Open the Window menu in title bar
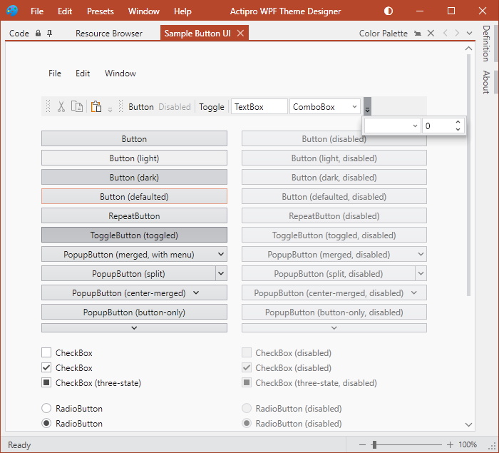The width and height of the screenshot is (499, 453). click(144, 11)
